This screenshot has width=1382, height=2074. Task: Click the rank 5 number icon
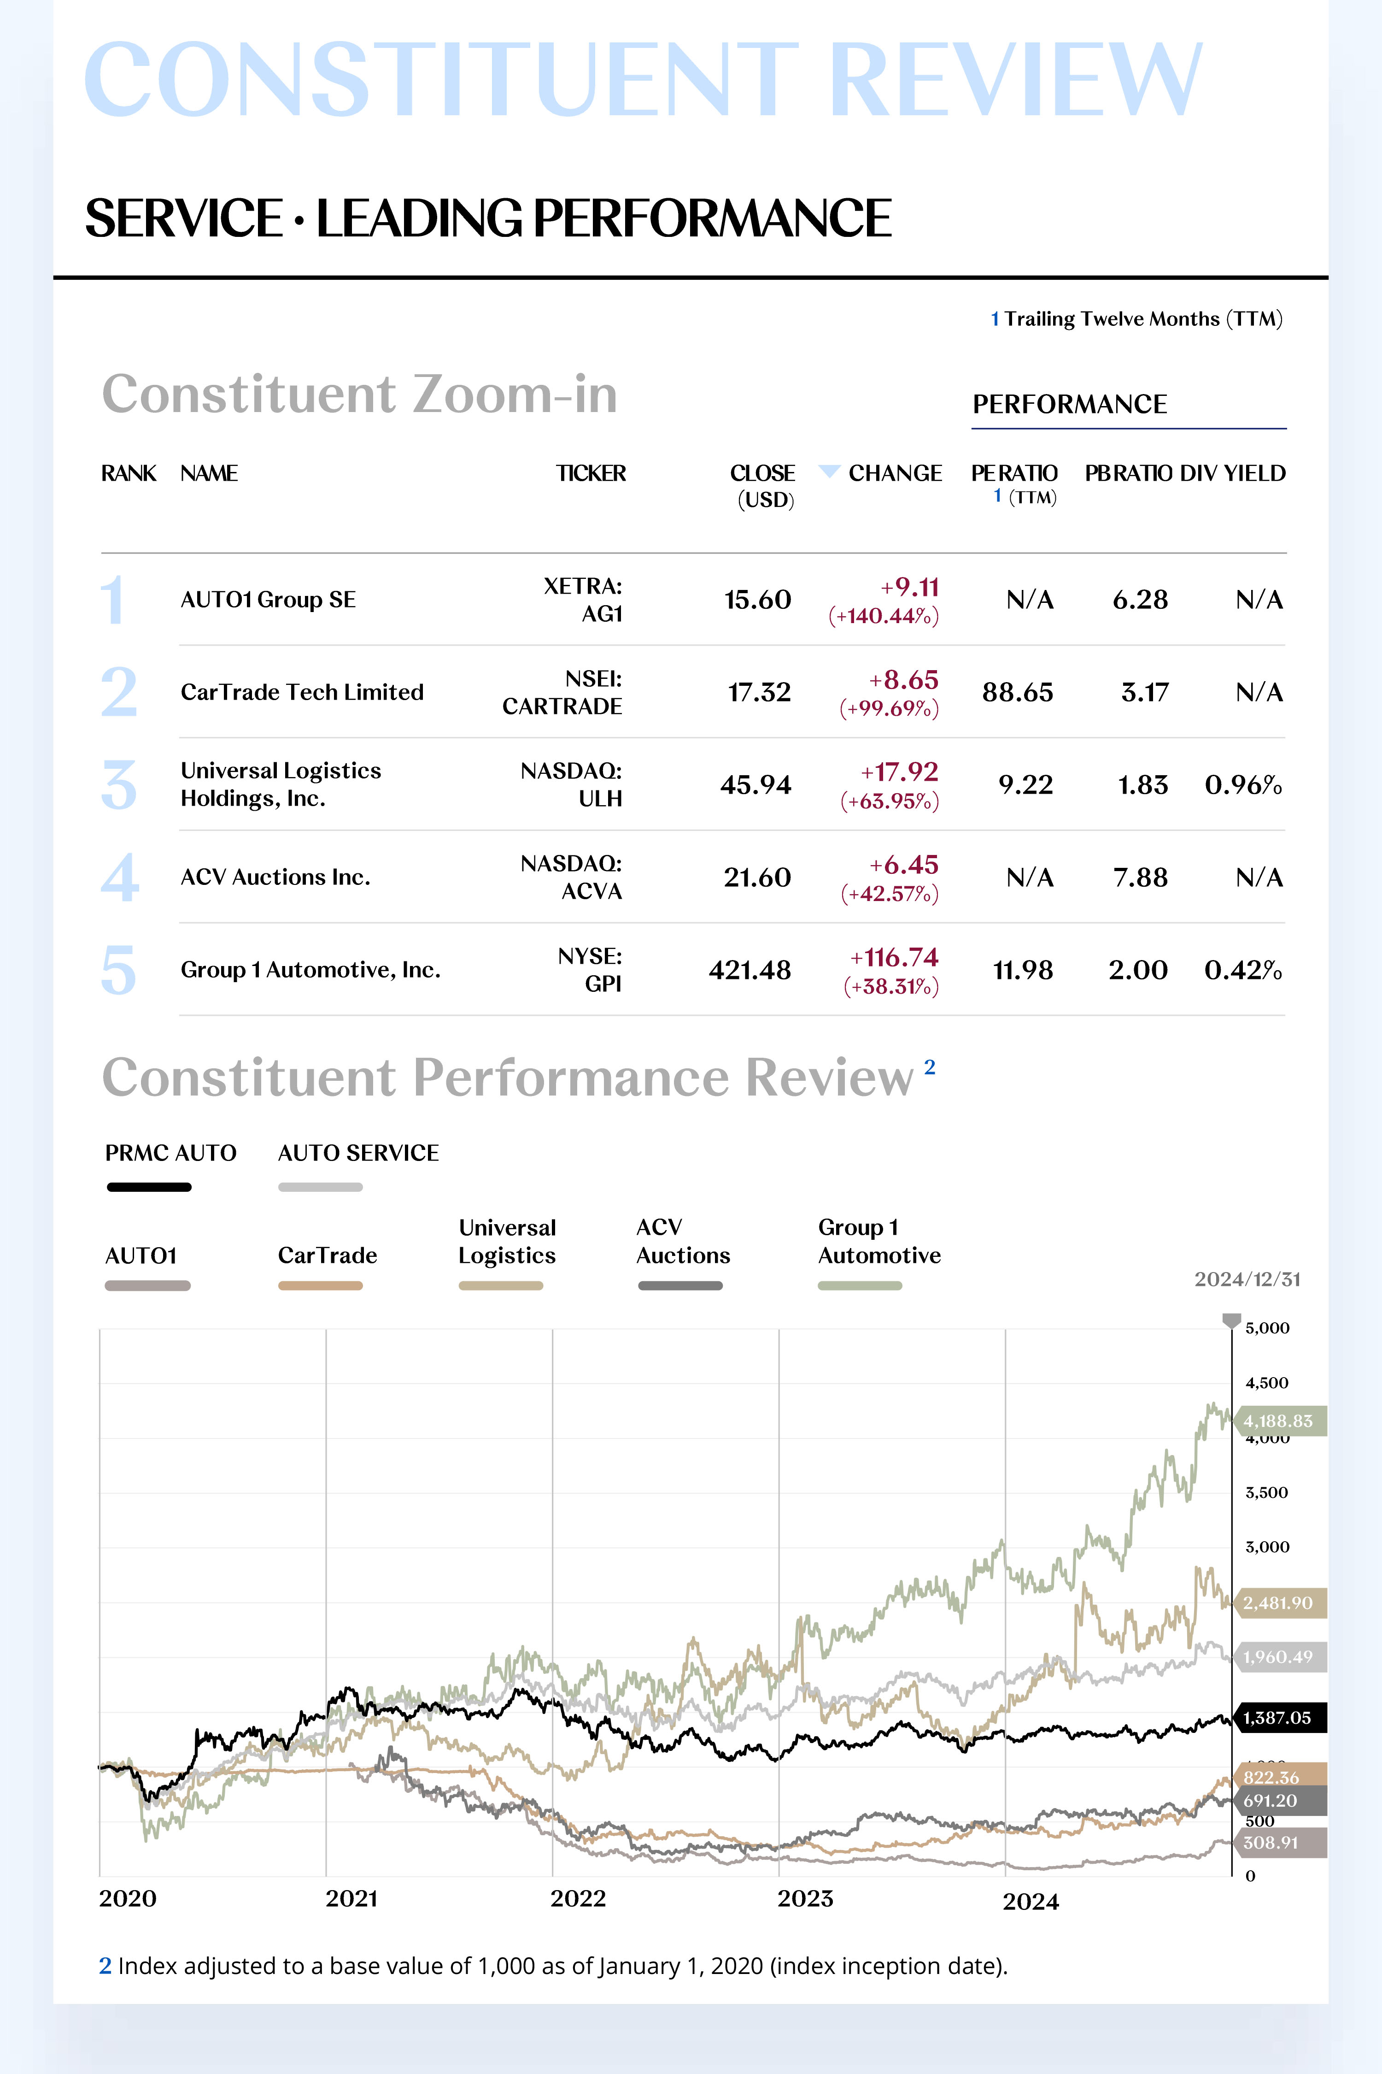119,970
